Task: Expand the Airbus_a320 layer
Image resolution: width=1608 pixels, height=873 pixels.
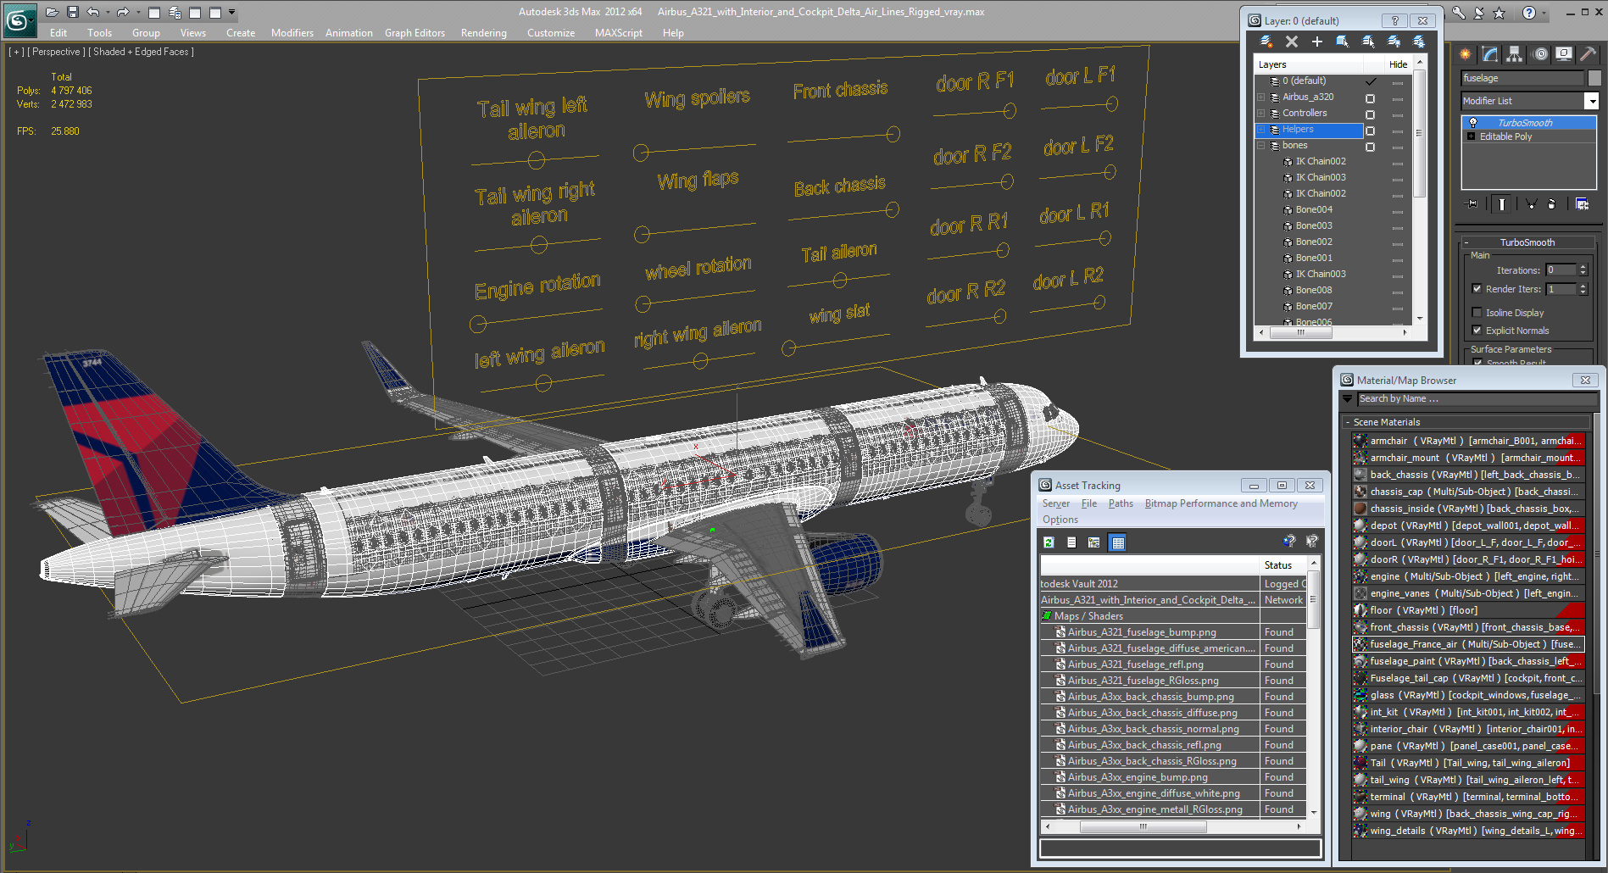Action: click(1261, 97)
